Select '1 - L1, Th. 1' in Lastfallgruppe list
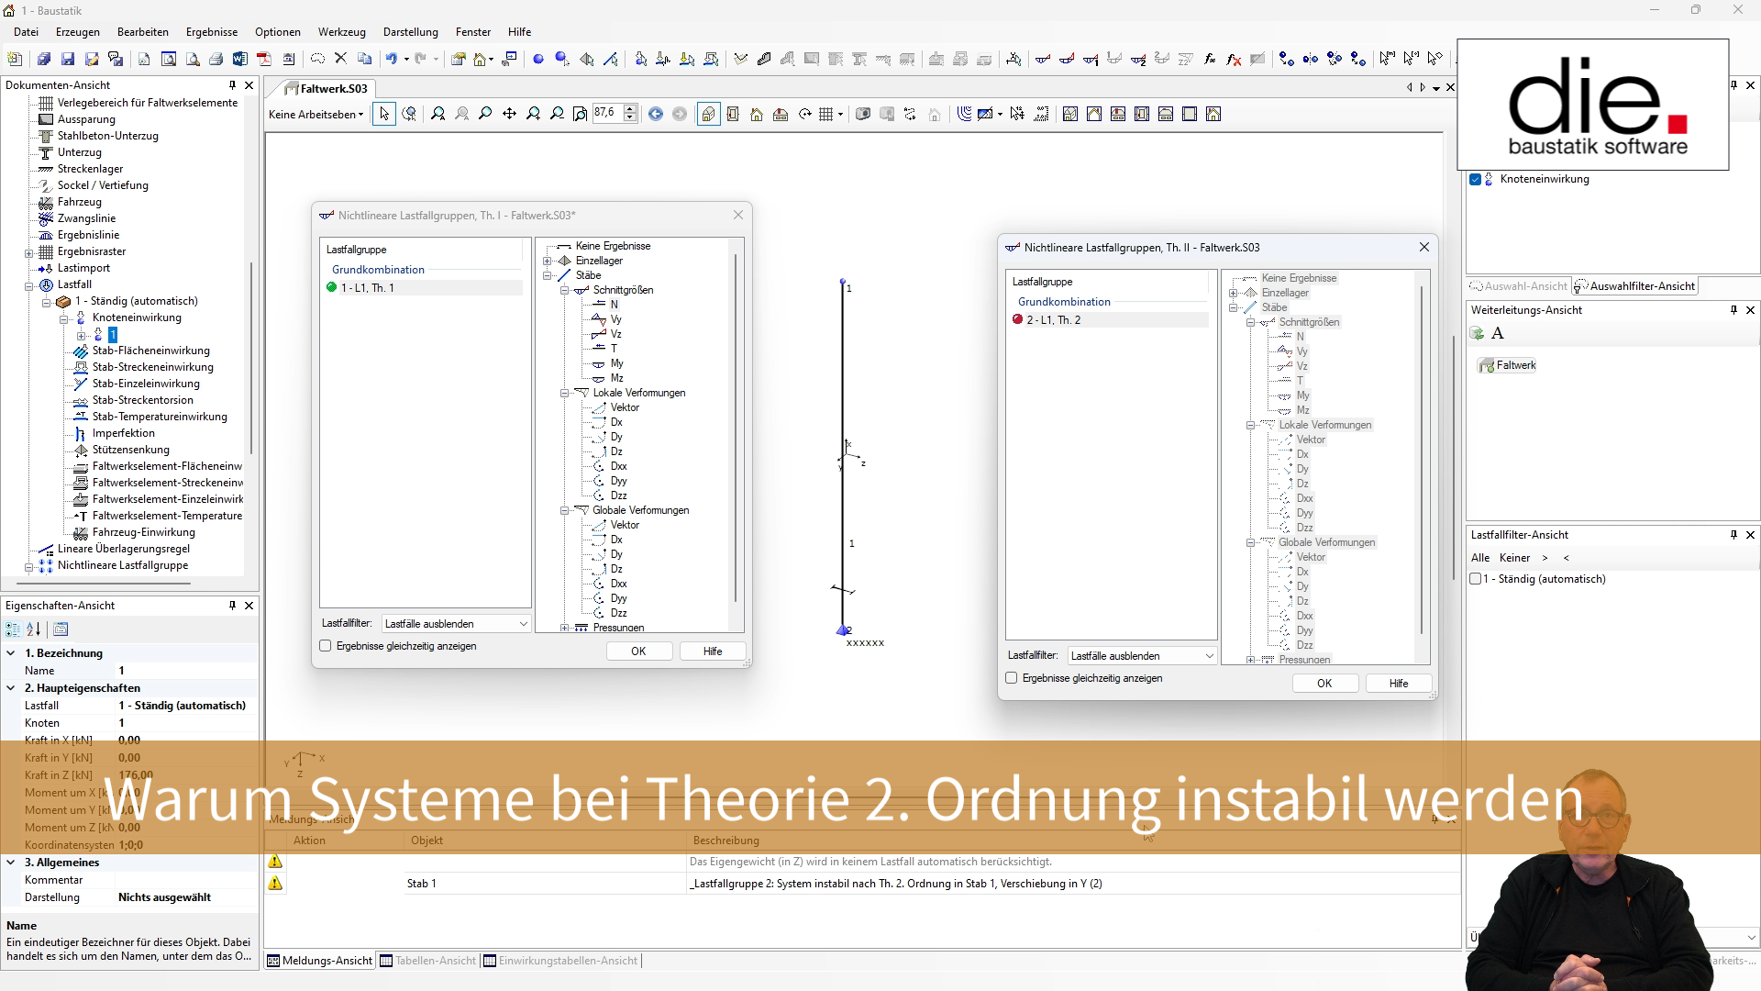This screenshot has height=991, width=1761. click(x=423, y=288)
